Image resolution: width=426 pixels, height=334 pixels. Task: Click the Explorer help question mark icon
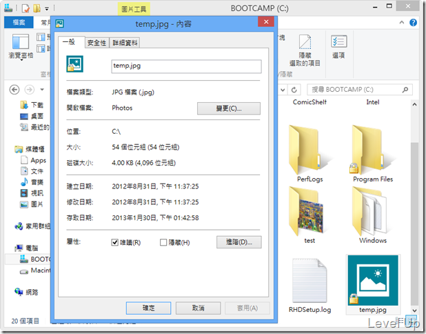tap(413, 22)
